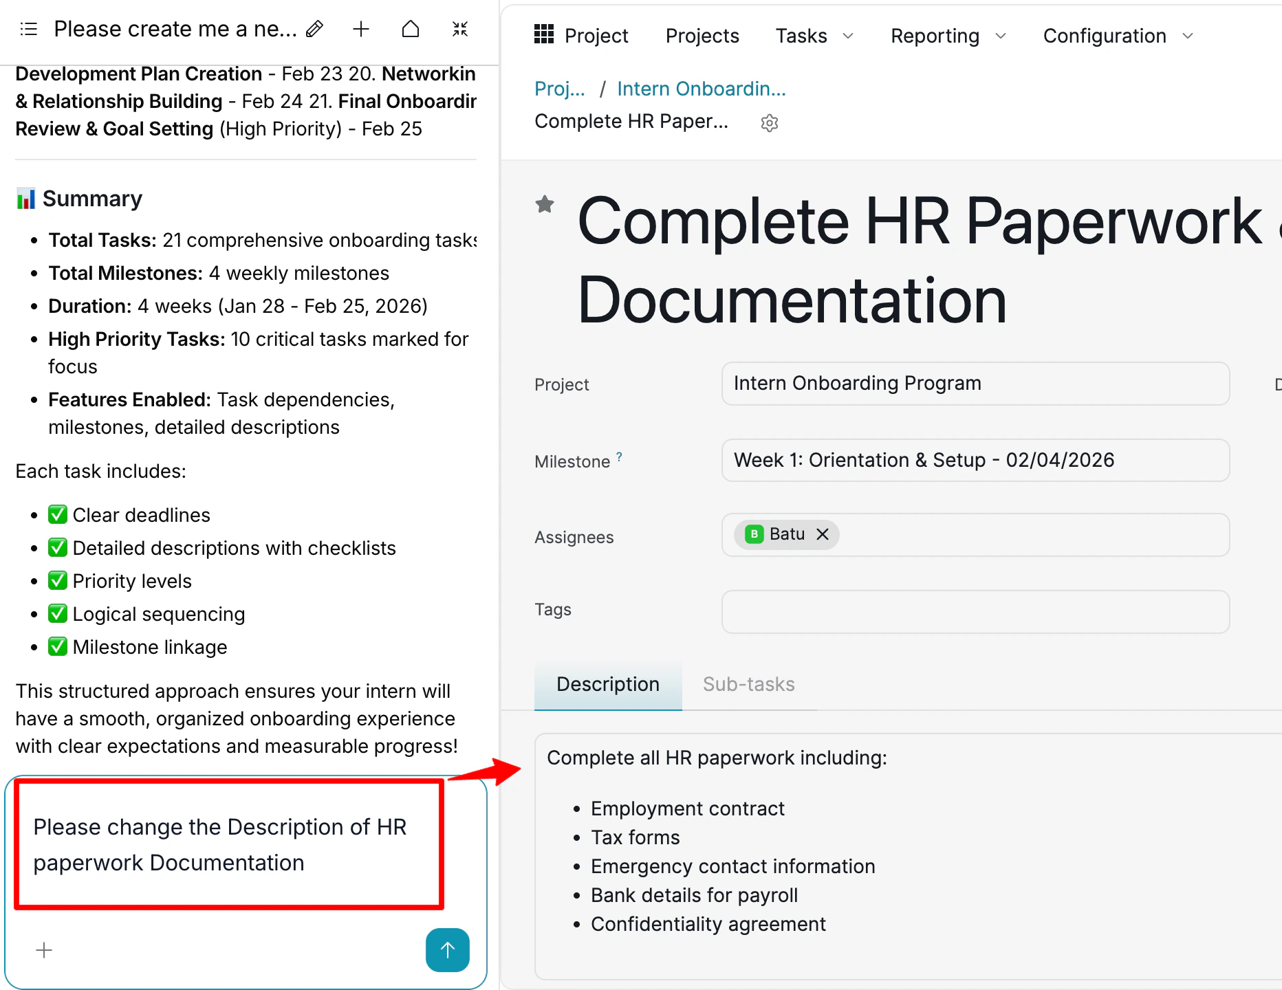The image size is (1282, 990).
Task: Collapse the chat panel with arrows icon
Action: tap(460, 29)
